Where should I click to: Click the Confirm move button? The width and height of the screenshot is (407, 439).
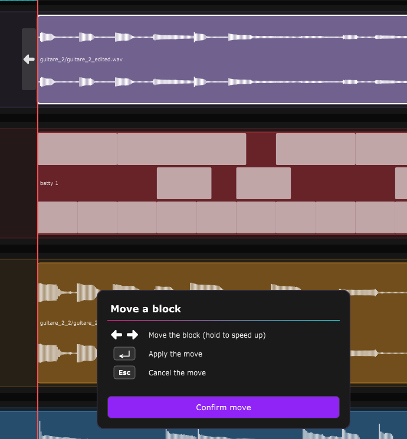(x=224, y=407)
